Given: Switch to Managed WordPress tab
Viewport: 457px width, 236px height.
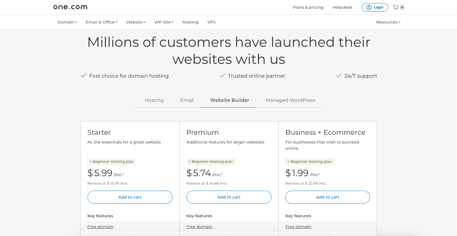Looking at the screenshot, I should (291, 100).
